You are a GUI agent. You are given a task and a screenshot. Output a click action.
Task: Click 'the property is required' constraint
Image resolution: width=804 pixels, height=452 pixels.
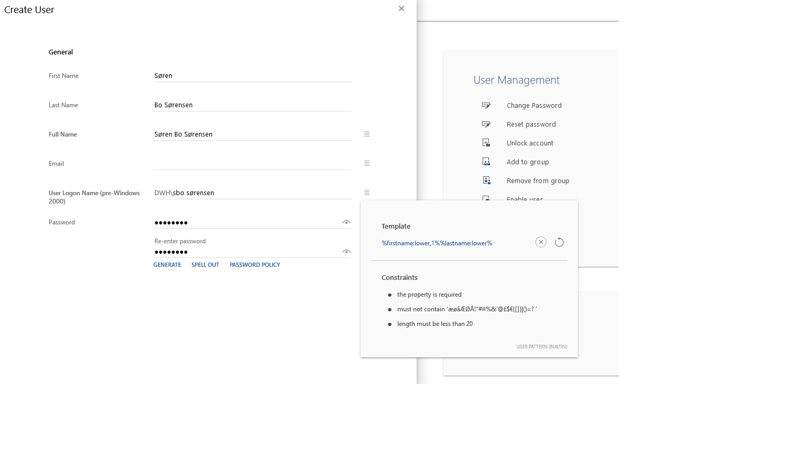(x=429, y=295)
